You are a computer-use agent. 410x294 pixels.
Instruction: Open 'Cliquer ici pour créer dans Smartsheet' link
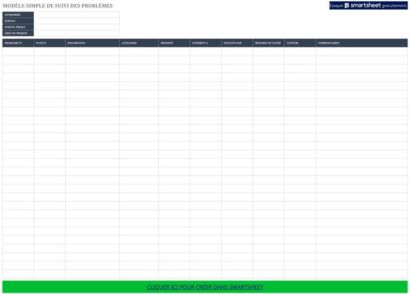(205, 287)
